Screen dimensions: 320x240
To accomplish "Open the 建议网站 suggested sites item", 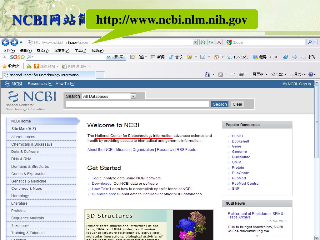I will (x=46, y=66).
